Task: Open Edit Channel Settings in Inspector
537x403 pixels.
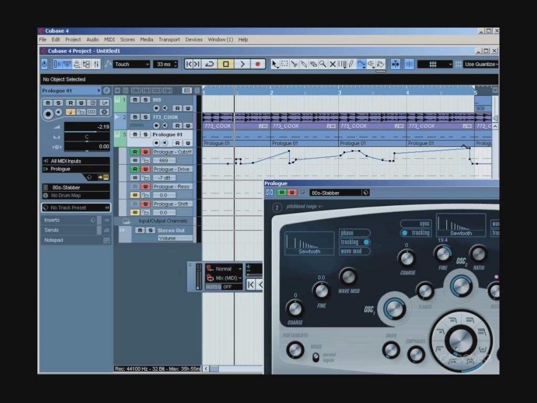Action: coord(106,90)
